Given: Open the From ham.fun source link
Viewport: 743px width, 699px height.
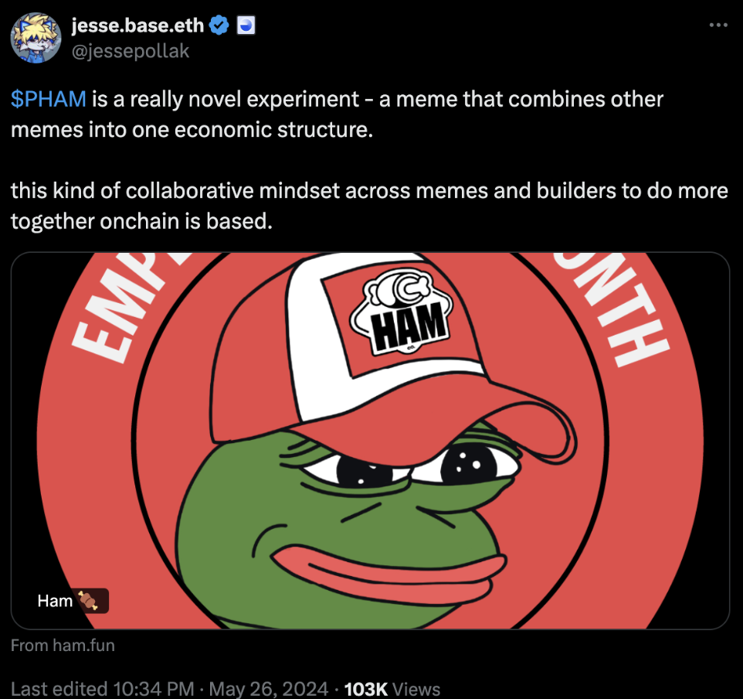Looking at the screenshot, I should [63, 646].
